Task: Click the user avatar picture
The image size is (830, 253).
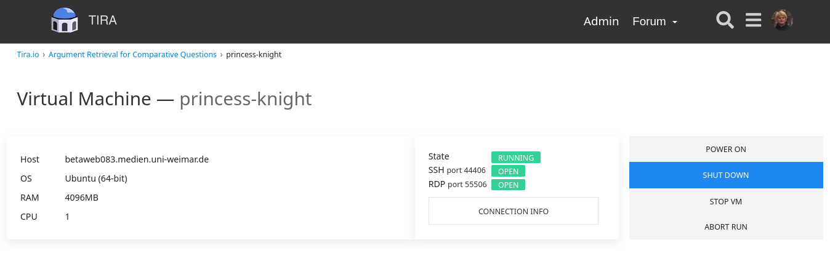Action: 782,20
